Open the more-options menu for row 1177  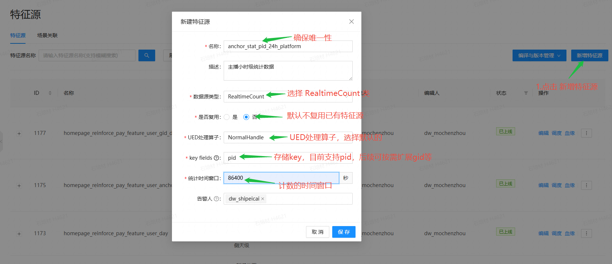click(586, 133)
